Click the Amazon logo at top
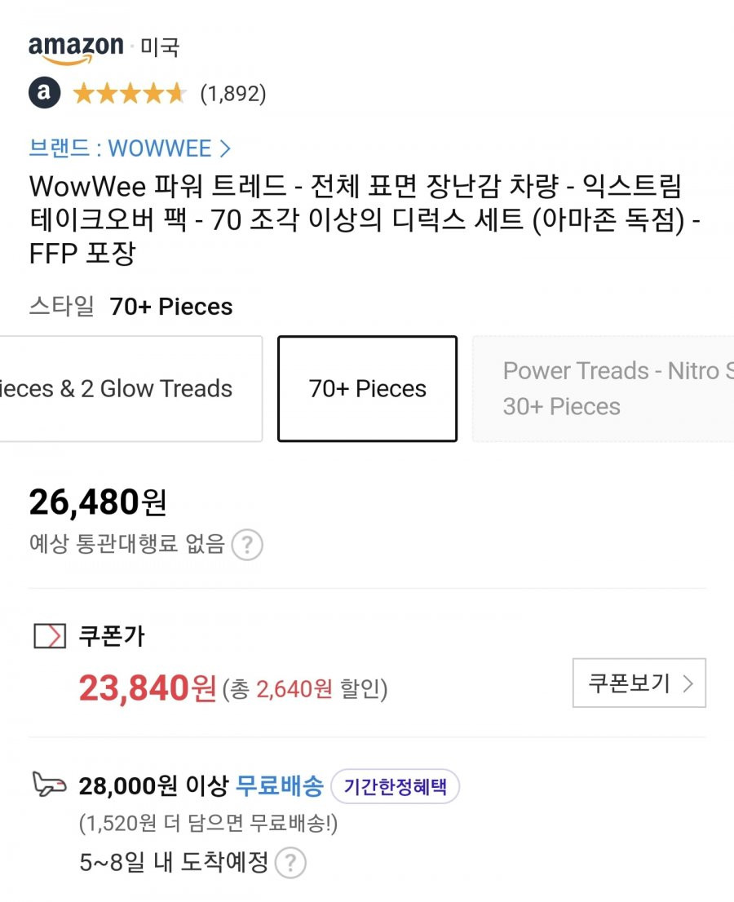The height and width of the screenshot is (902, 734). coord(76,49)
